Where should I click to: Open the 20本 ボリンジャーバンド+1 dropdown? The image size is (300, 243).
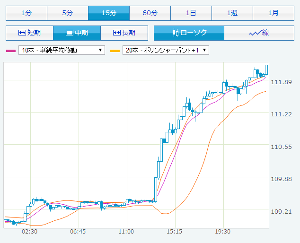pos(166,50)
